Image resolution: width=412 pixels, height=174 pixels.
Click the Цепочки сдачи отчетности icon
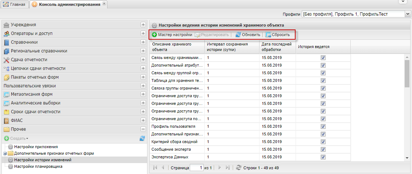coord(7,68)
